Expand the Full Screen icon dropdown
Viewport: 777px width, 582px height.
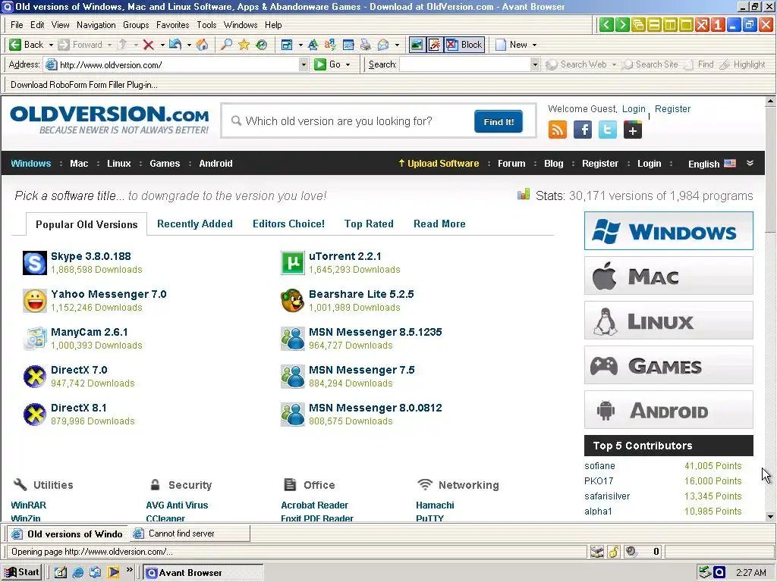(x=300, y=45)
